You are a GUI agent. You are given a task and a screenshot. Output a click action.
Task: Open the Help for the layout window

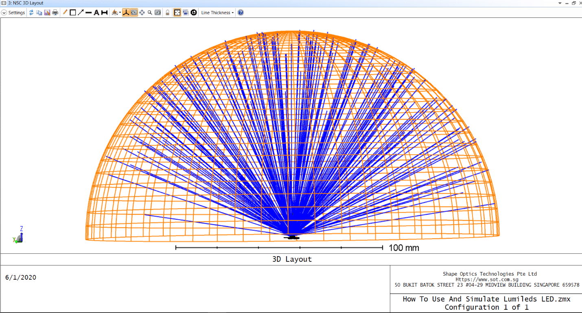[x=240, y=13]
